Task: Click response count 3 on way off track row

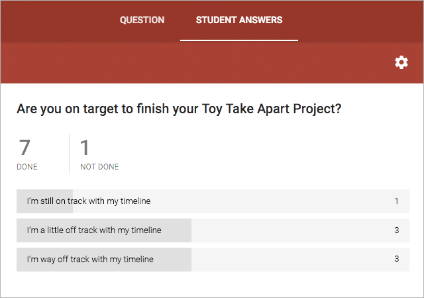Action: (x=396, y=260)
